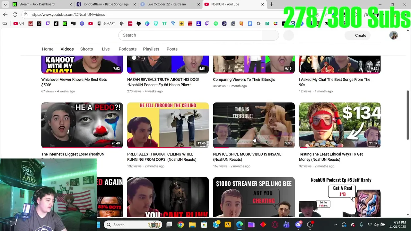Go to channel Home tab
The image size is (411, 231).
(48, 49)
